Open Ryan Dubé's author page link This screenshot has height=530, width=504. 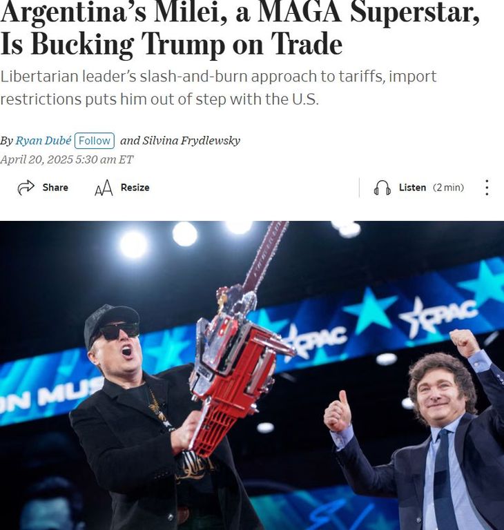pos(43,141)
